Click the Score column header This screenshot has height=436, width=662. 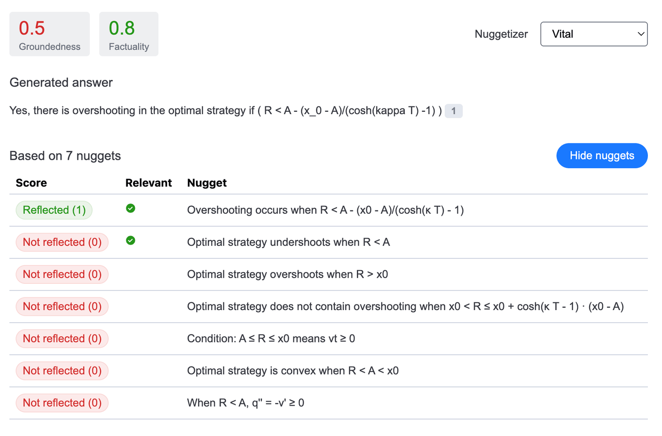(31, 183)
